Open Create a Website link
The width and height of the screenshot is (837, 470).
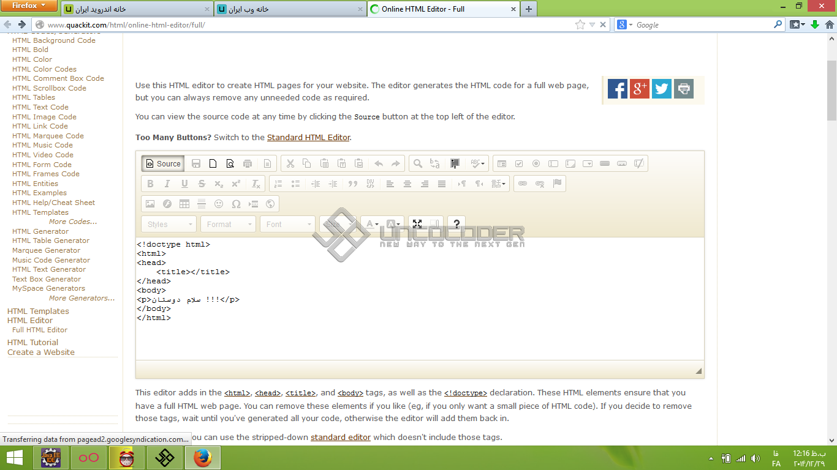point(41,352)
